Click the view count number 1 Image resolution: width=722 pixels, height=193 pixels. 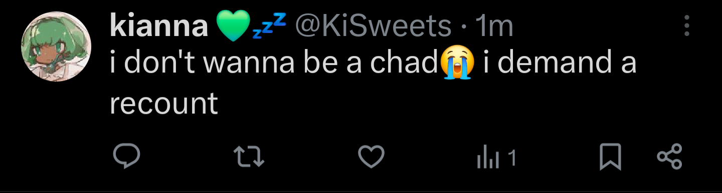click(x=511, y=158)
